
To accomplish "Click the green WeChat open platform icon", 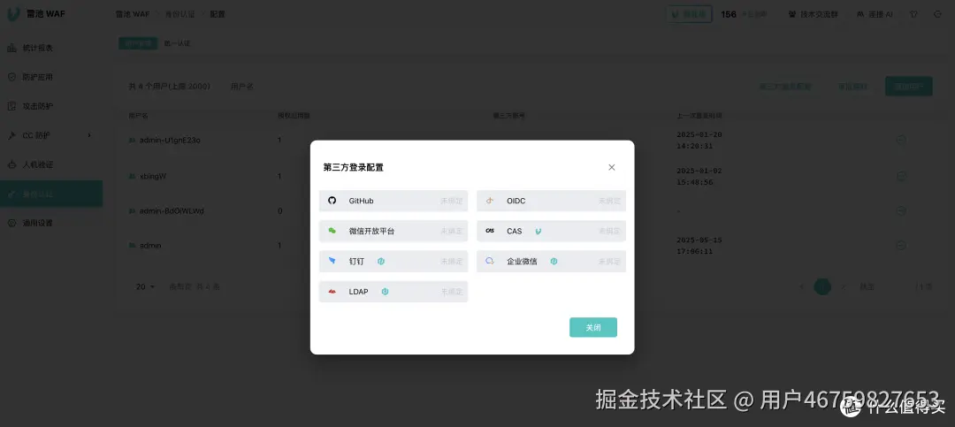I will click(332, 231).
